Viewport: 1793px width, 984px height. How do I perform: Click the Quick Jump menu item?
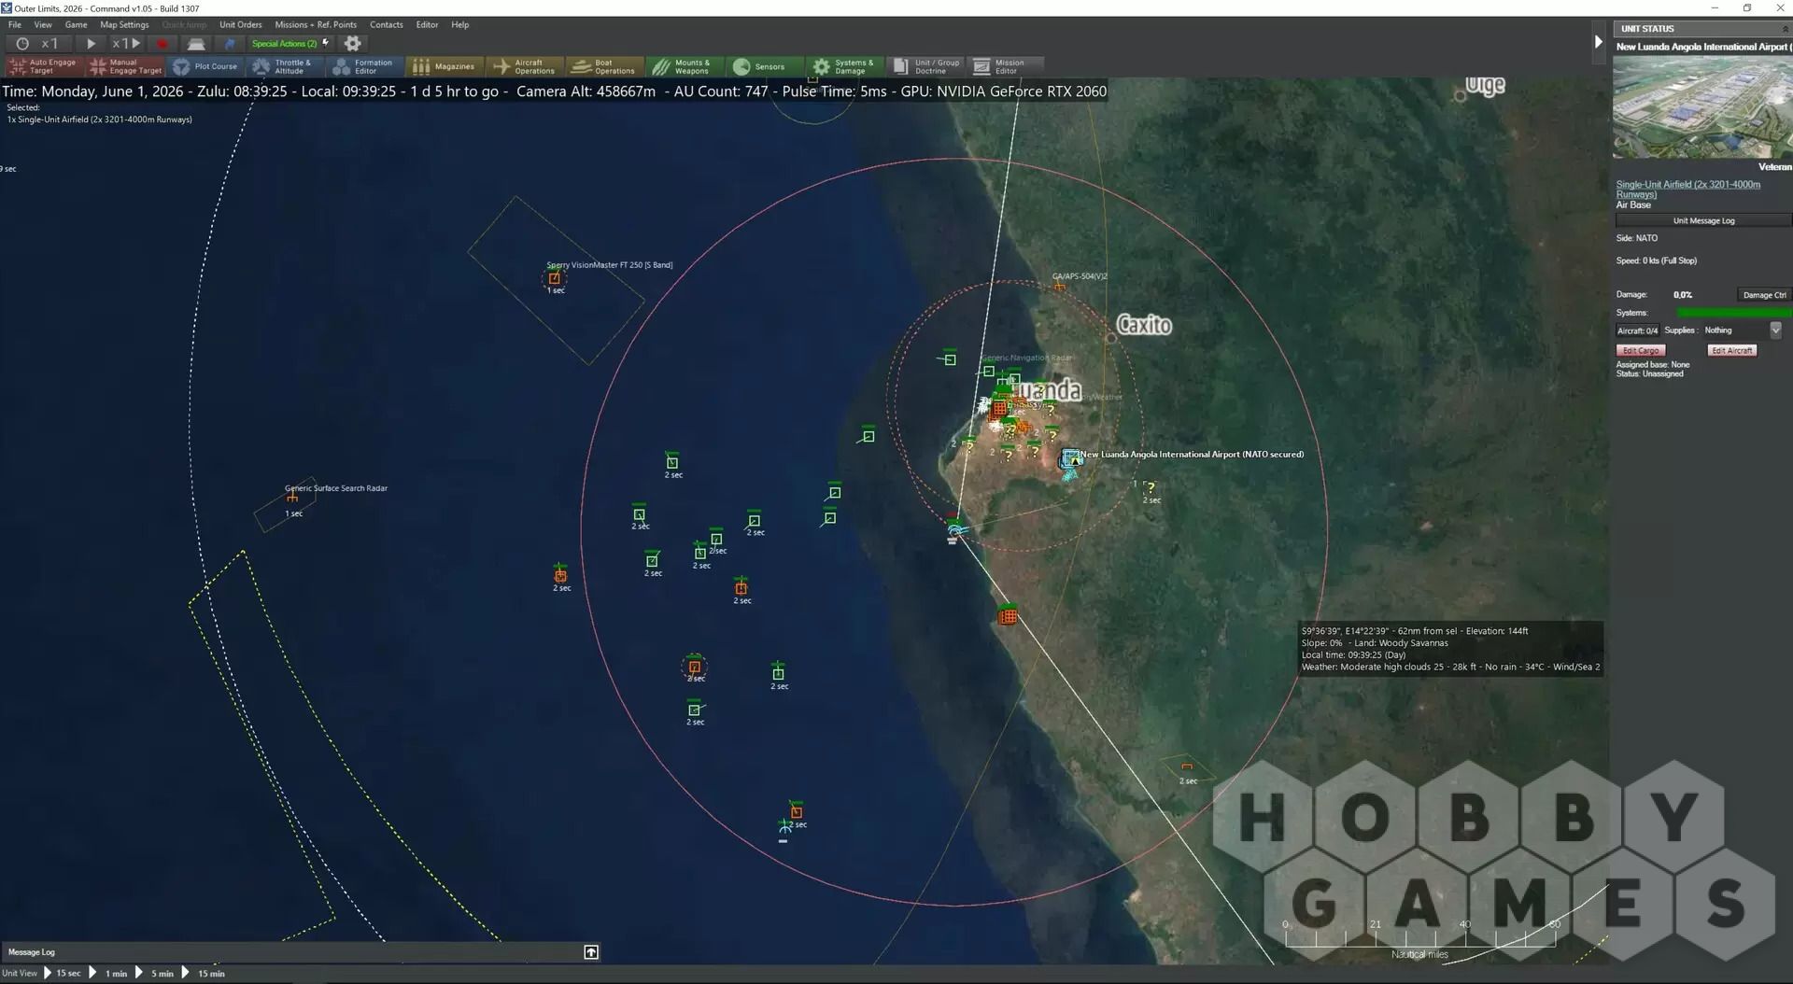(184, 24)
